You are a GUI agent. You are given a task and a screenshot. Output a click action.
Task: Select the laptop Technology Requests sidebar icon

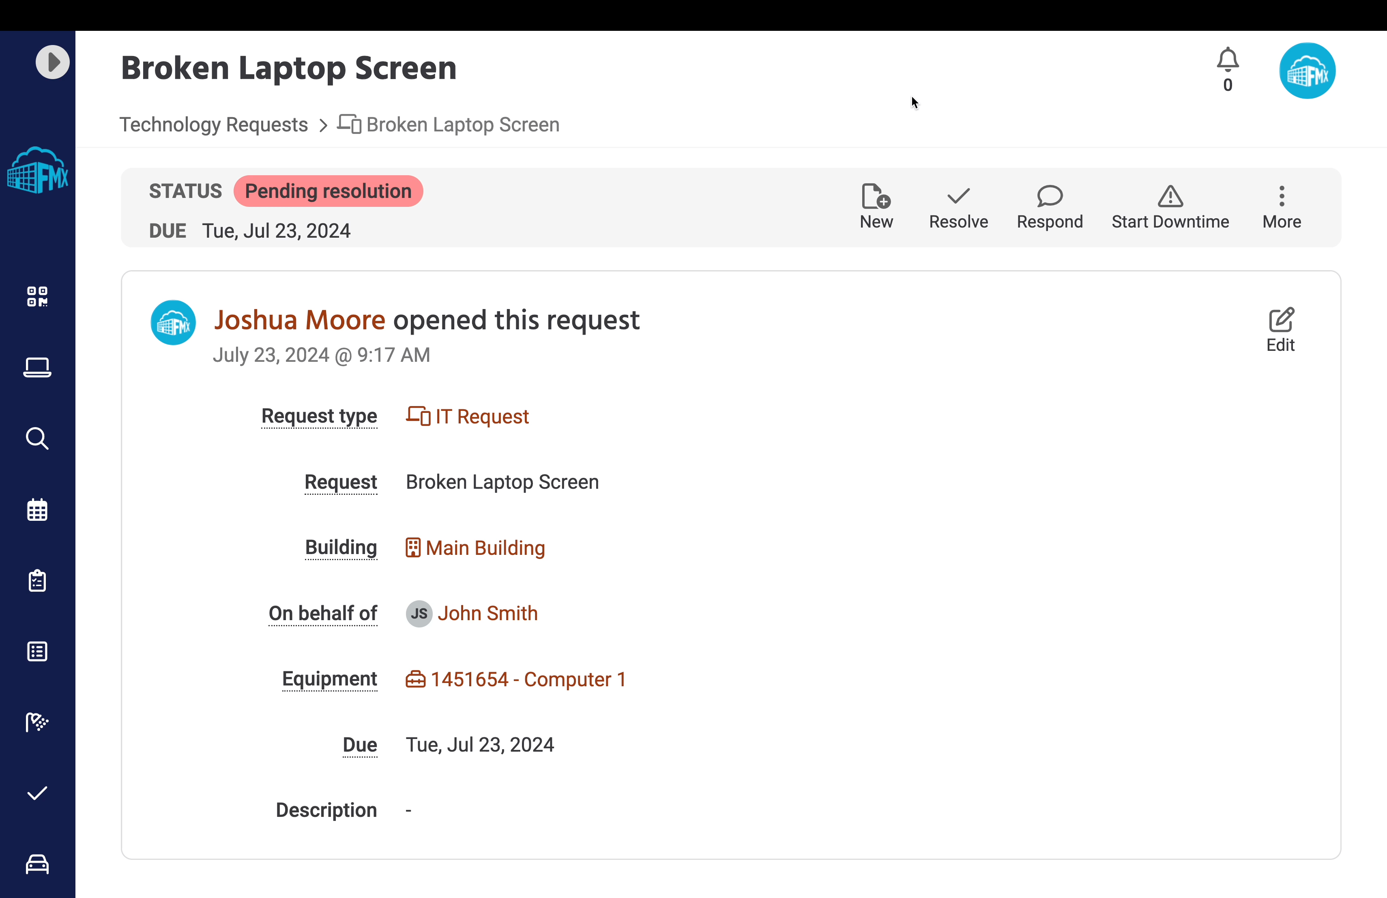tap(37, 367)
